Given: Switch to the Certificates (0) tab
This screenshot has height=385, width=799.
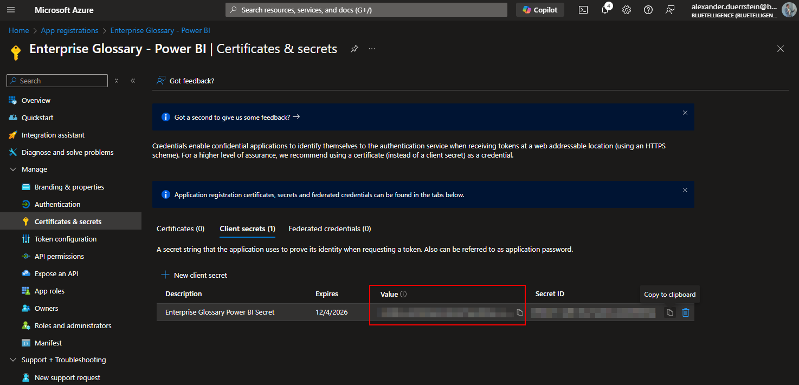Looking at the screenshot, I should click(x=181, y=229).
